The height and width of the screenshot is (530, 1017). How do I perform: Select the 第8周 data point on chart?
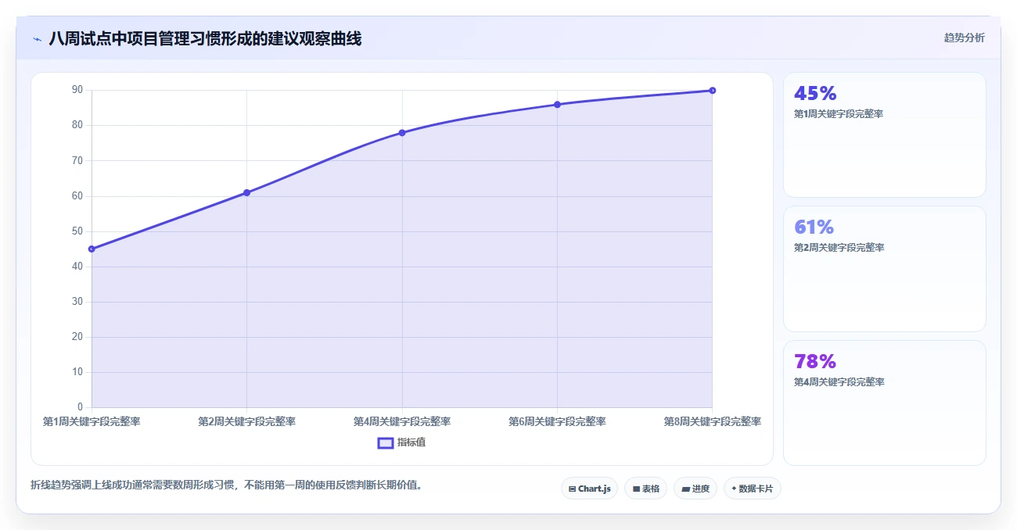point(712,91)
